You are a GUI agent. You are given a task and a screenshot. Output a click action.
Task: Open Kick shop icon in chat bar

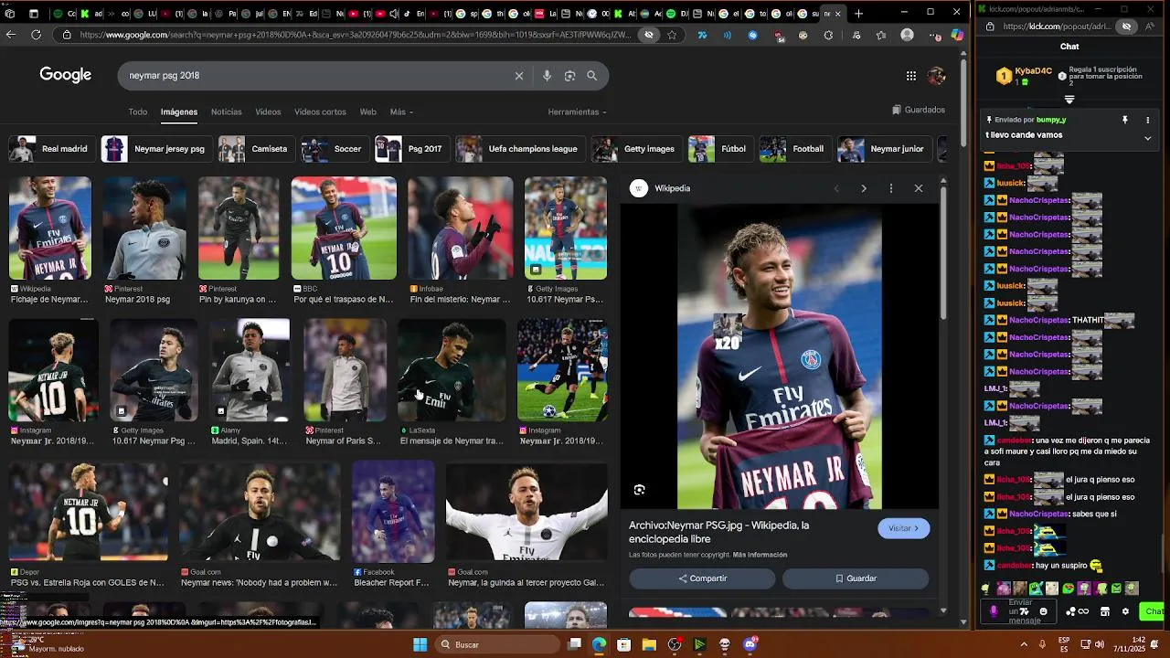[1104, 611]
